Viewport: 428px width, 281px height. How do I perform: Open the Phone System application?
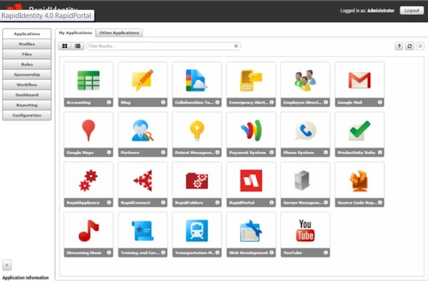[x=305, y=134]
